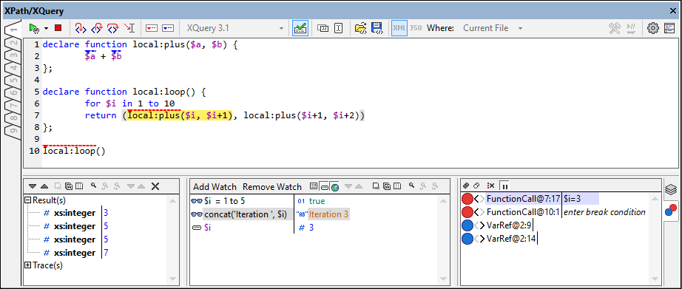This screenshot has height=289, width=682.
Task: Click the Step Into debugger icon
Action: point(81,28)
